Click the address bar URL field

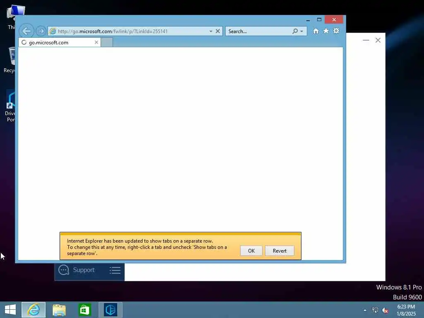pos(132,31)
